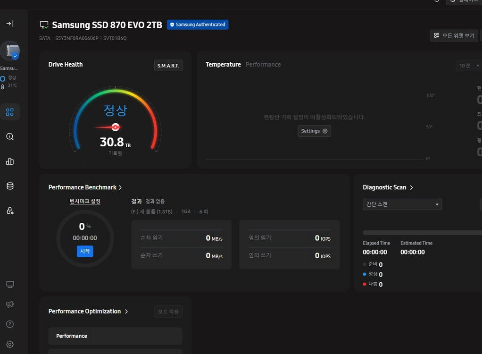Click the 모든 위젯 보기 button
Viewport: 482px width, 354px height.
click(x=454, y=36)
